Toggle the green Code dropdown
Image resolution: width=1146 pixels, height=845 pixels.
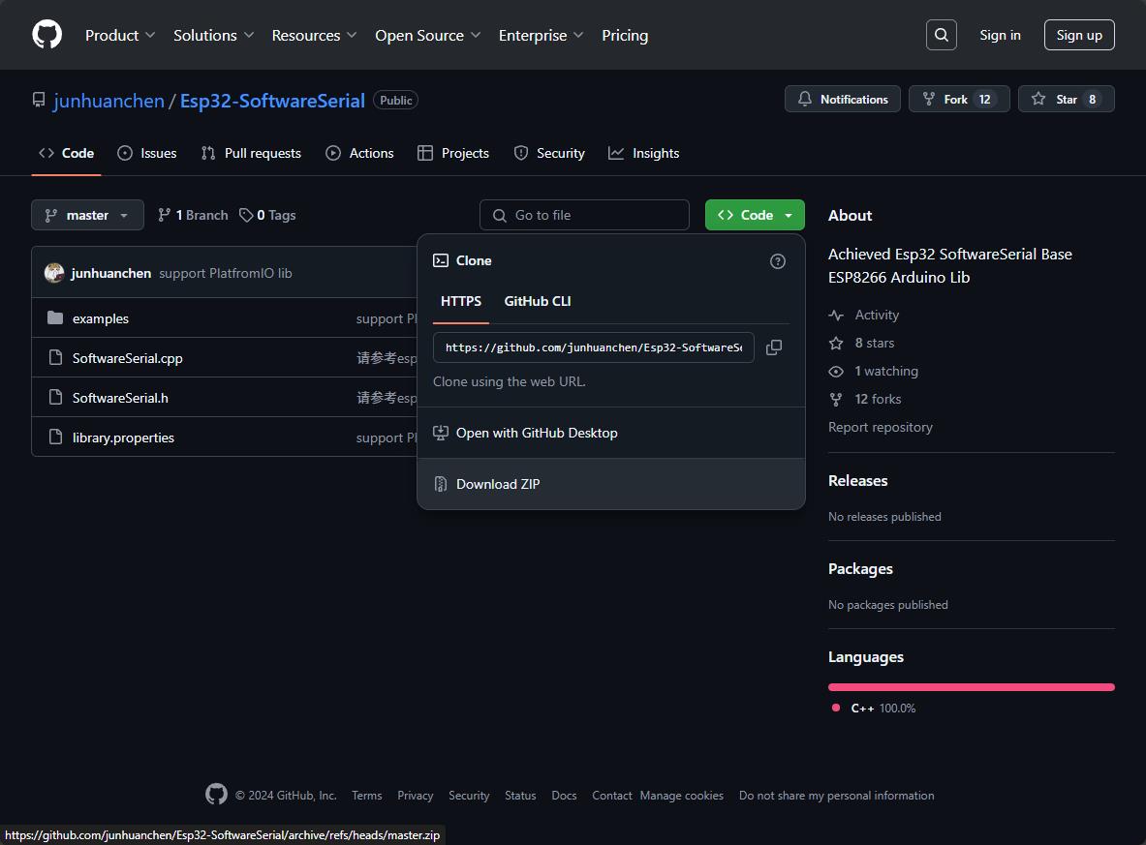pyautogui.click(x=755, y=215)
